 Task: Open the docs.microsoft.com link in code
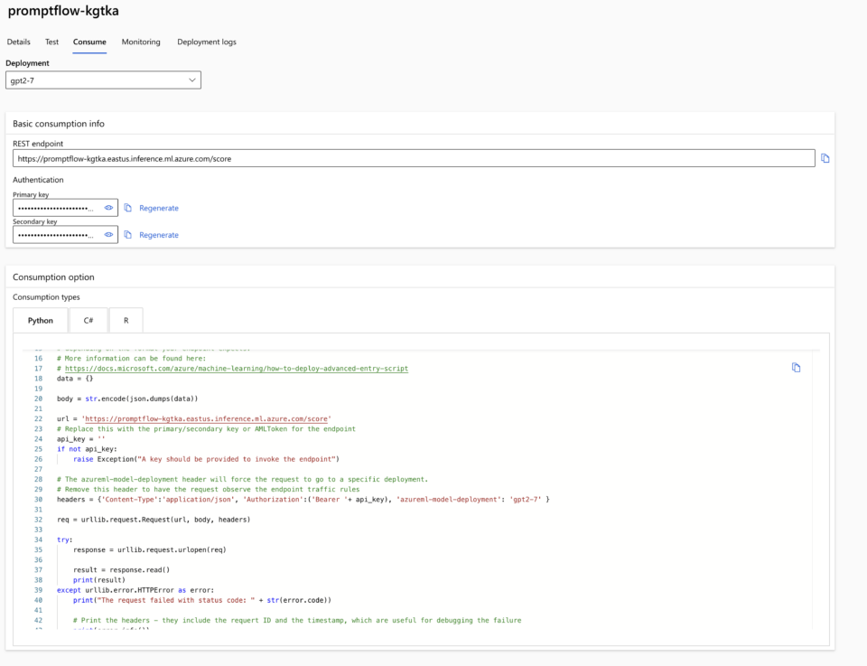(x=237, y=369)
